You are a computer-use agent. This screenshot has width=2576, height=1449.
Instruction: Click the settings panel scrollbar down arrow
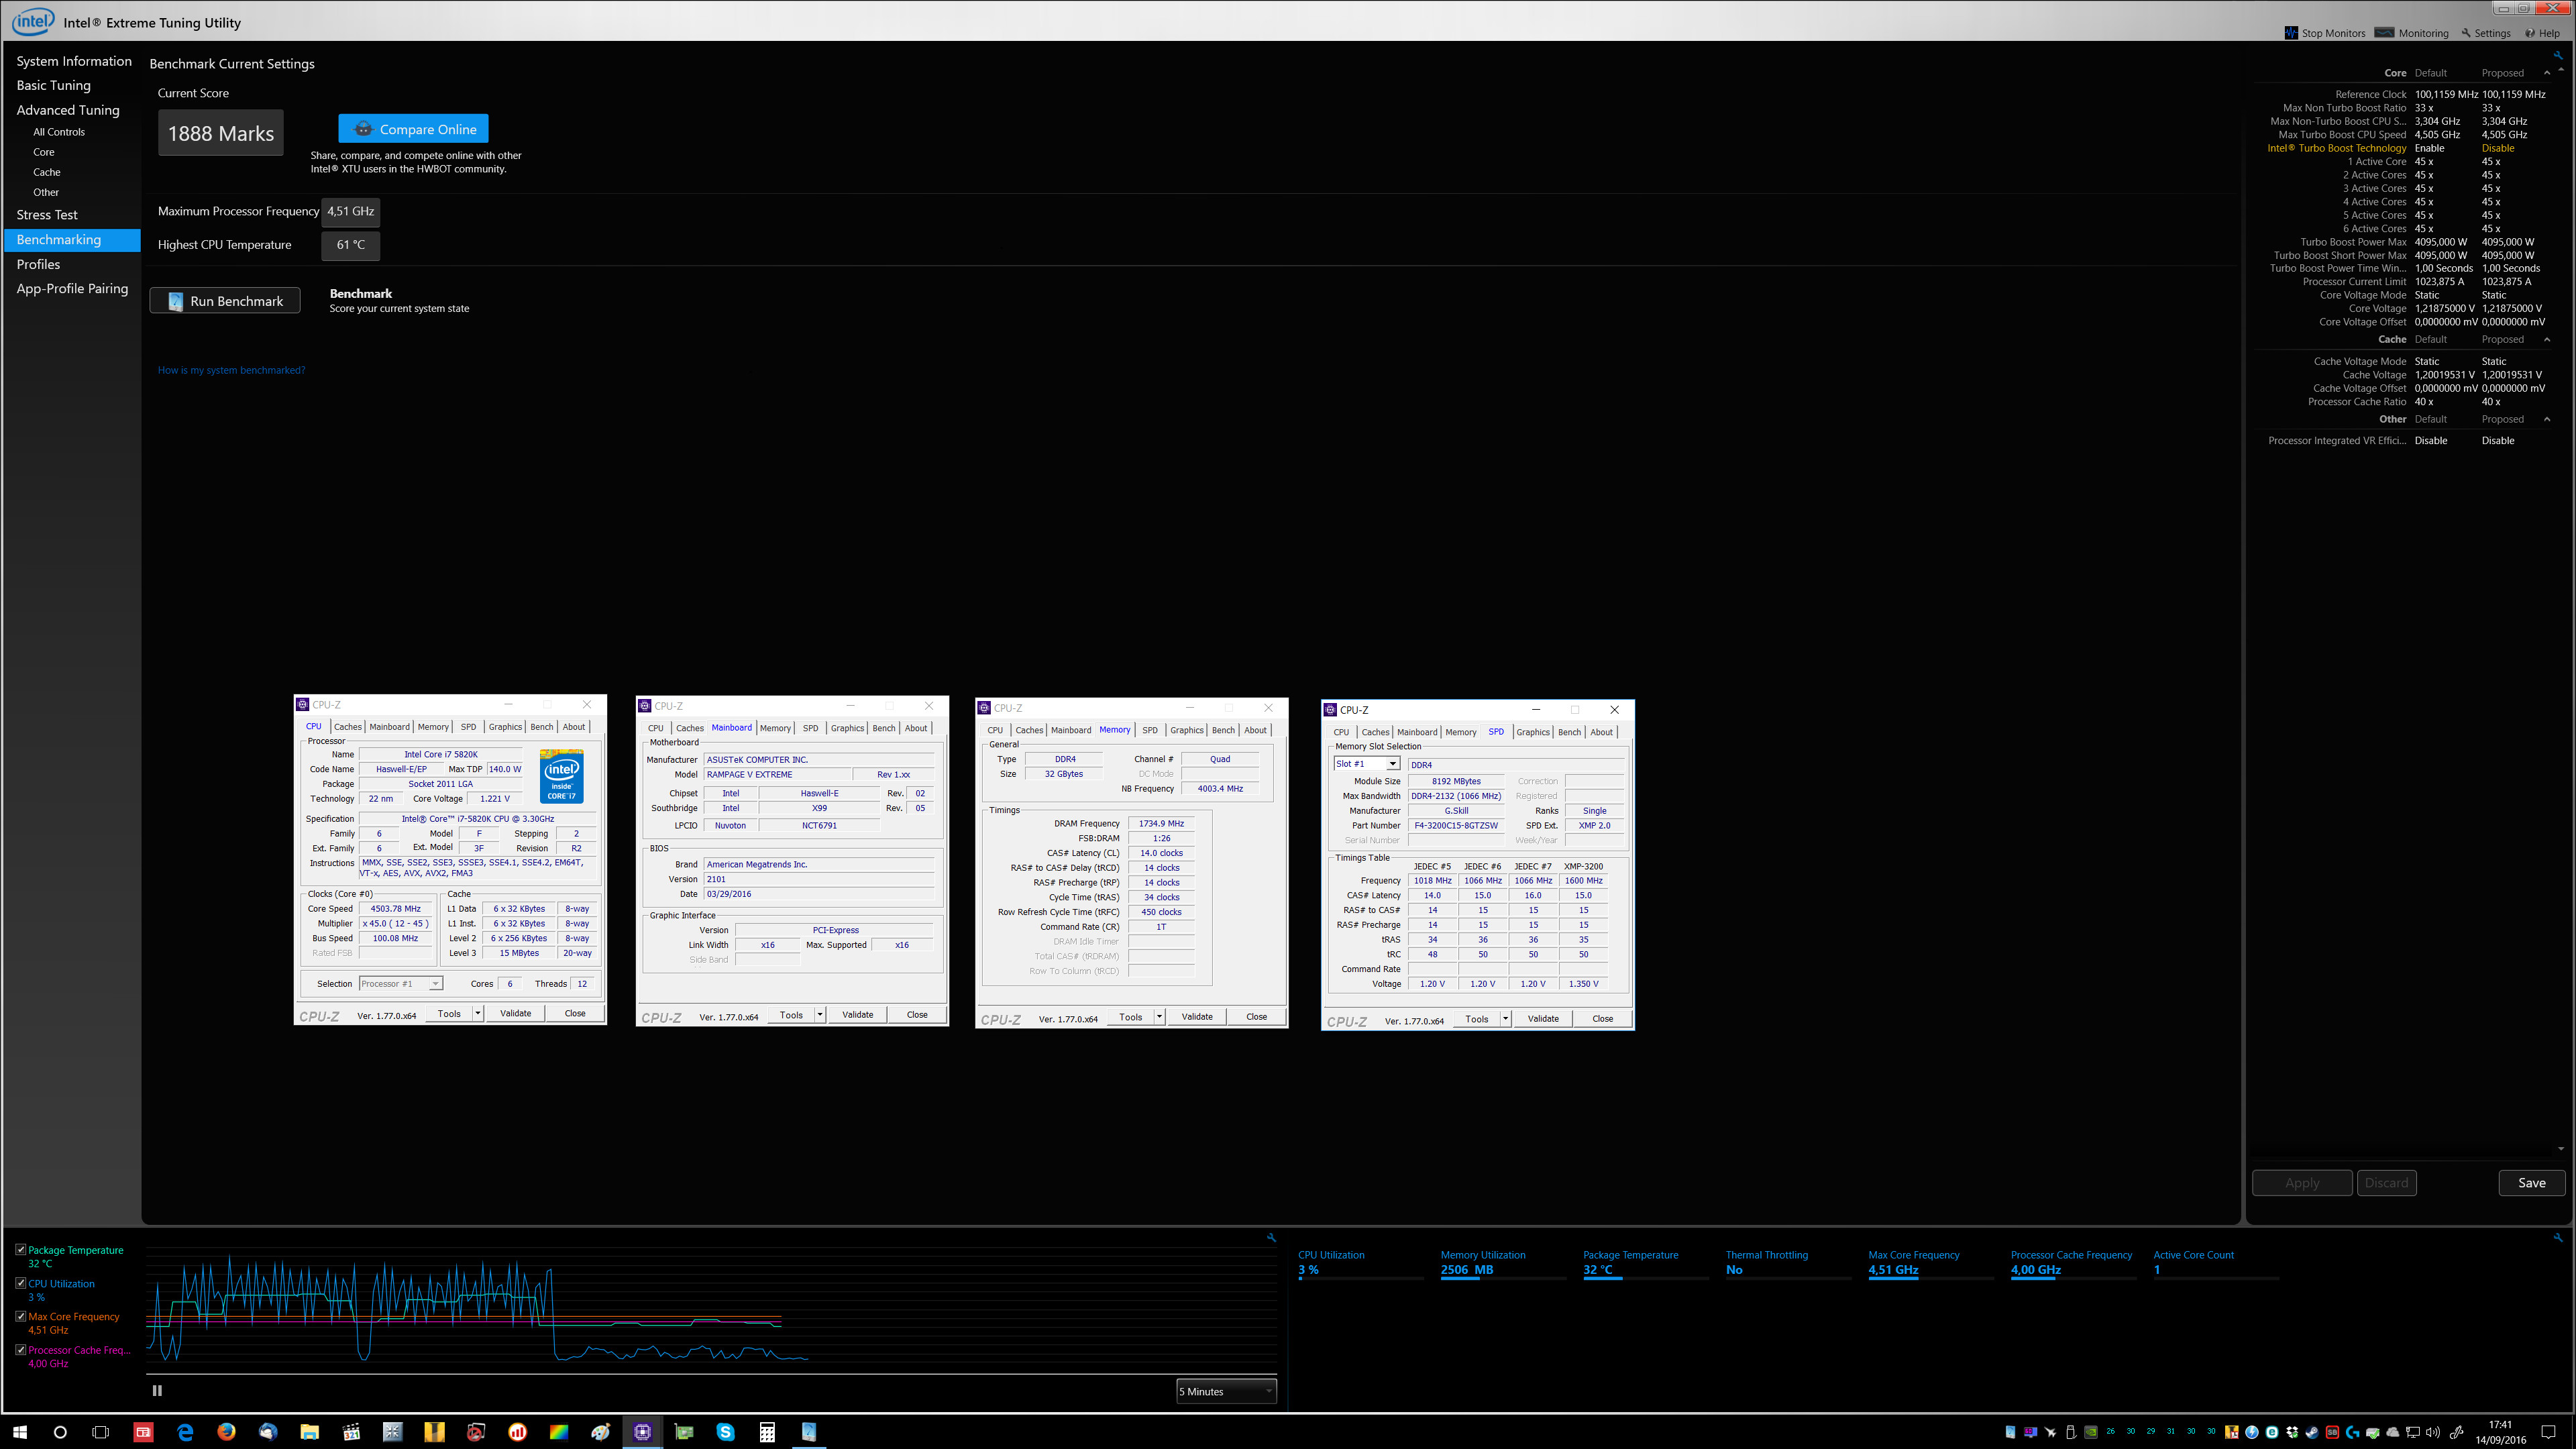pyautogui.click(x=2560, y=1148)
